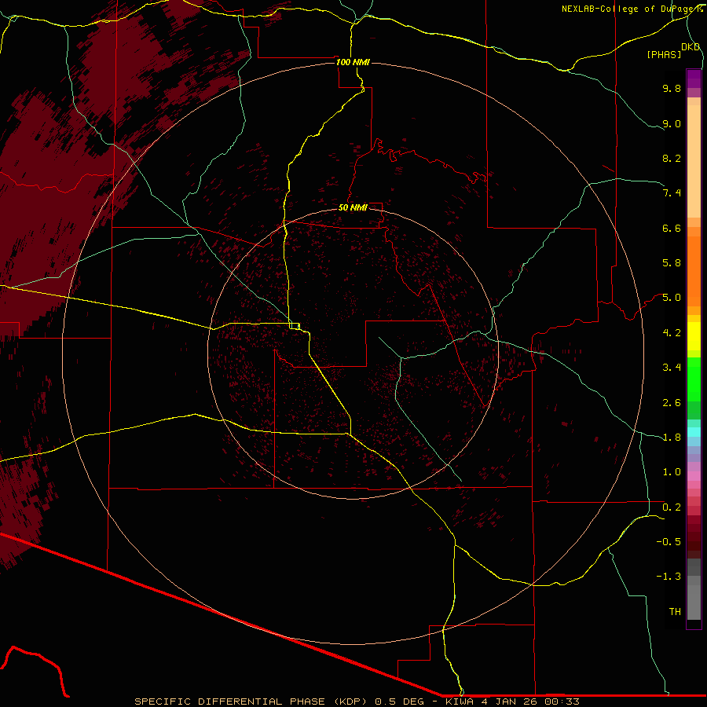The image size is (707, 707).
Task: Click the yellow swatch in color bar
Action: pyautogui.click(x=694, y=336)
